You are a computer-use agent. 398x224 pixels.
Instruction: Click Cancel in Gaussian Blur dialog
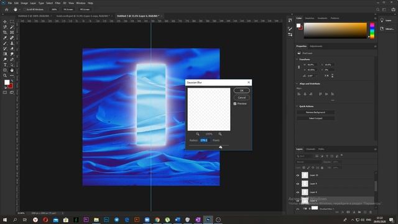click(x=241, y=98)
